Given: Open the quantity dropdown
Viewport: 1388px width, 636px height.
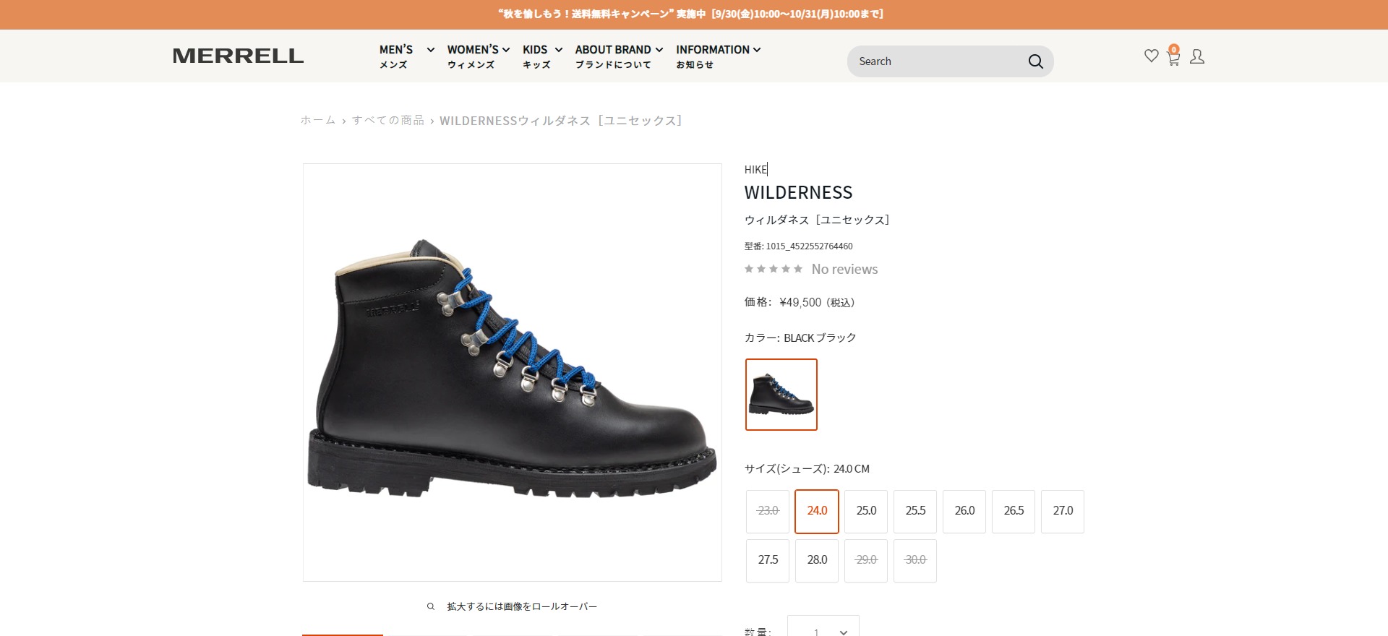Looking at the screenshot, I should (823, 627).
